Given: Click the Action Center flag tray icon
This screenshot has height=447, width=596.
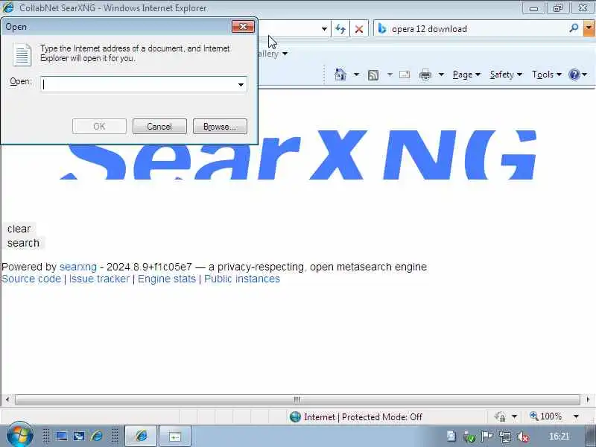Looking at the screenshot, I should coord(487,437).
